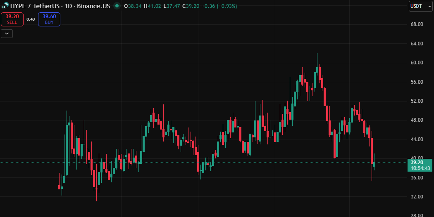
Task: Click the green market status dot
Action: (x=117, y=6)
